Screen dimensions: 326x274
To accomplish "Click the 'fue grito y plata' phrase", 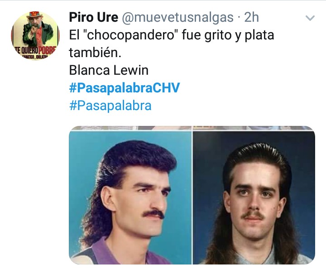I will (x=228, y=35).
